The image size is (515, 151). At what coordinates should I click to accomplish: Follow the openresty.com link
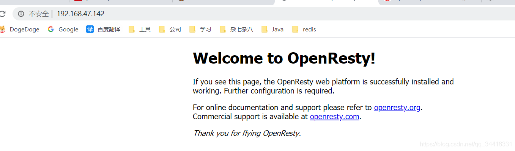tap(334, 117)
